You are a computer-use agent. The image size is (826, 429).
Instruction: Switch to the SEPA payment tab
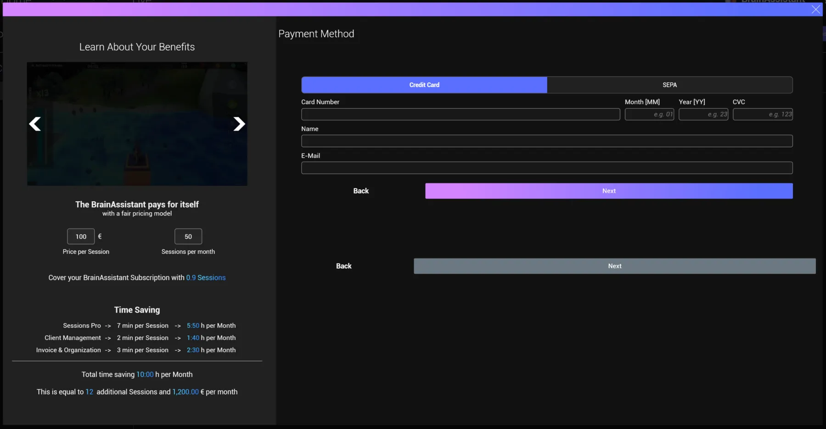670,85
